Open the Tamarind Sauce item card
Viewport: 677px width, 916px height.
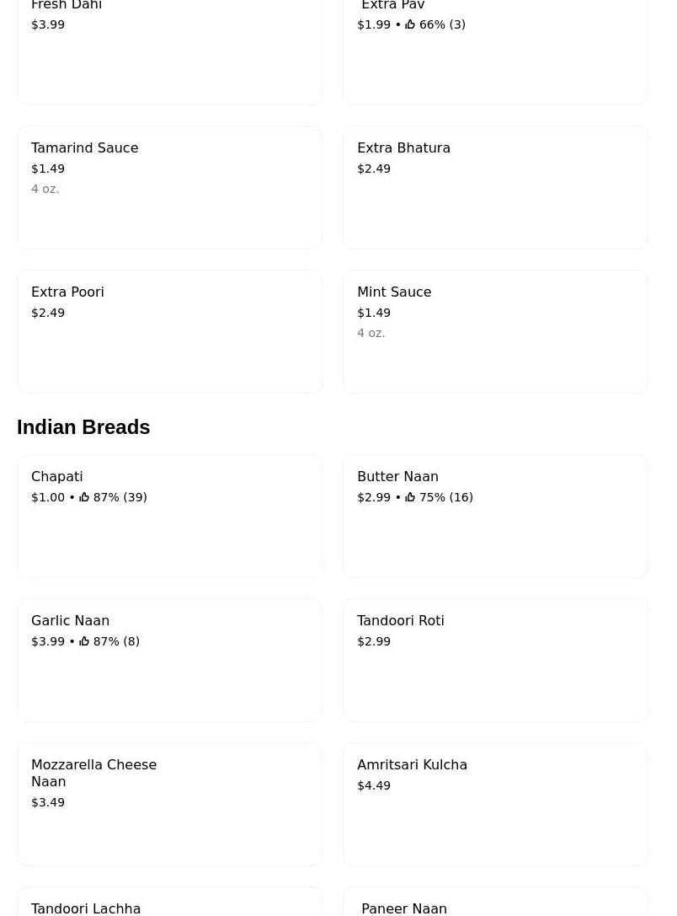[169, 187]
